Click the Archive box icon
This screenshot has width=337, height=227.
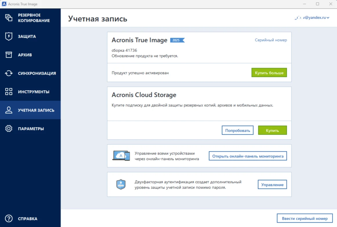click(9, 55)
